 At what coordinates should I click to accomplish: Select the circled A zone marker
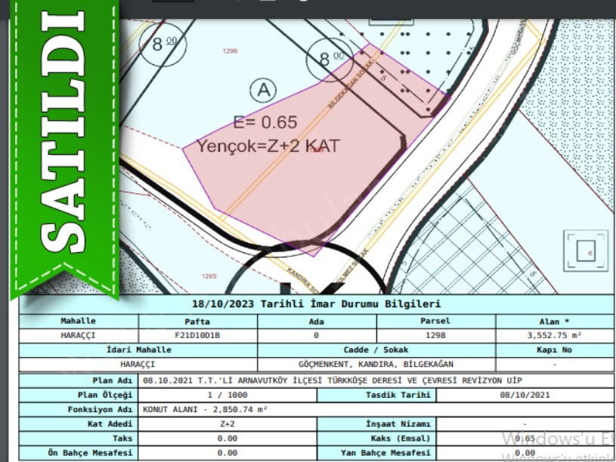(x=262, y=91)
